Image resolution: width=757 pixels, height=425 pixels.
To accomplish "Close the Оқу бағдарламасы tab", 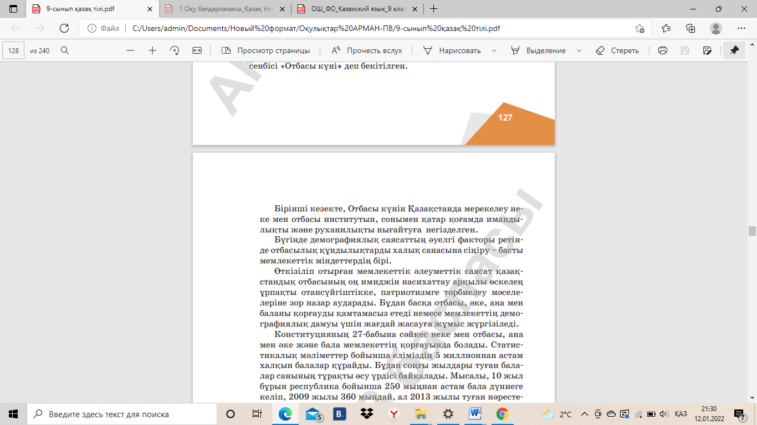I will [282, 9].
